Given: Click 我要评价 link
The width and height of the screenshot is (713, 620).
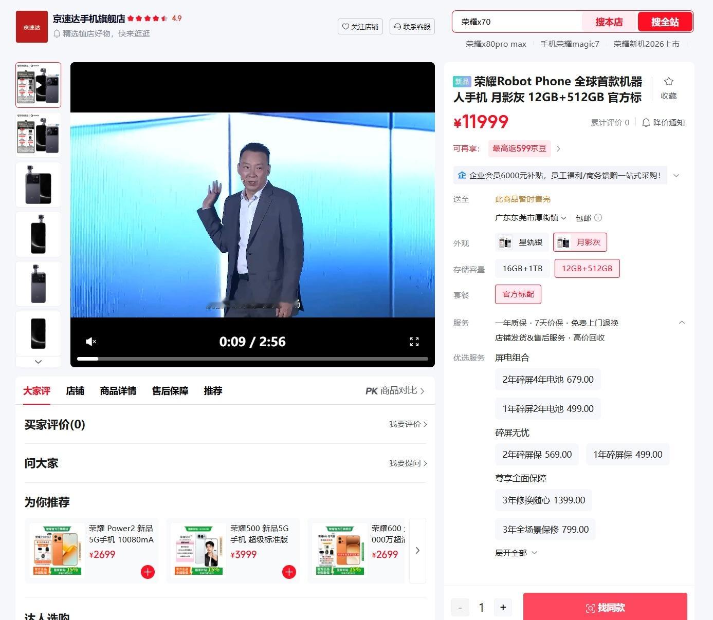Looking at the screenshot, I should (x=408, y=424).
